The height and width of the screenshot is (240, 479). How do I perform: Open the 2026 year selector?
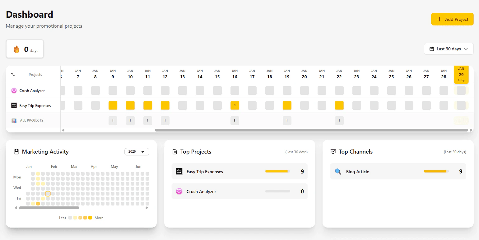point(137,152)
